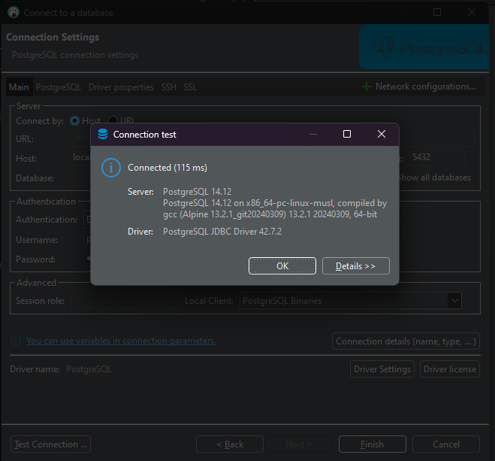This screenshot has height=461, width=495.
Task: Close the Connect to a database window
Action: [x=472, y=12]
